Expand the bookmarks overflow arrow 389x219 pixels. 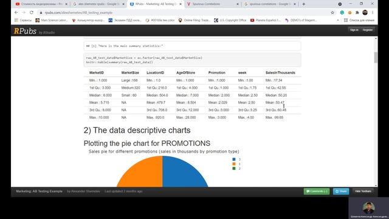tap(338, 20)
